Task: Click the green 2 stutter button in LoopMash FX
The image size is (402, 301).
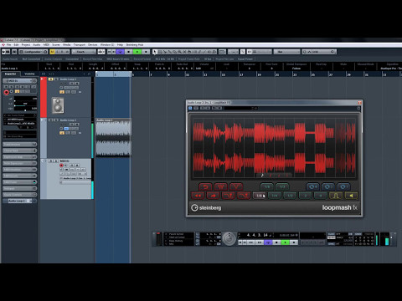Action: (306, 196)
